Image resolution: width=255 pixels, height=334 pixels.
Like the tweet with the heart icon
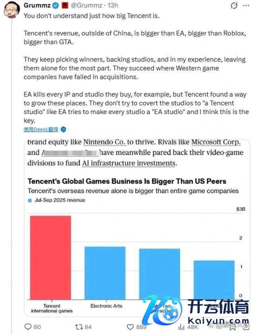pos(130,327)
